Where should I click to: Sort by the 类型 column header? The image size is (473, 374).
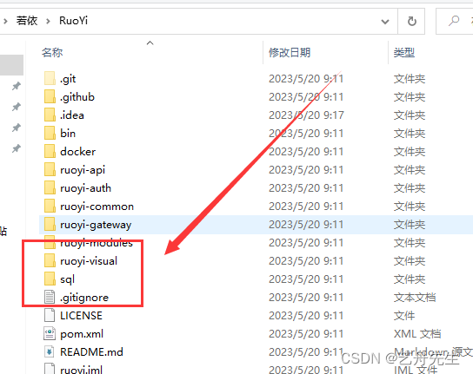404,52
